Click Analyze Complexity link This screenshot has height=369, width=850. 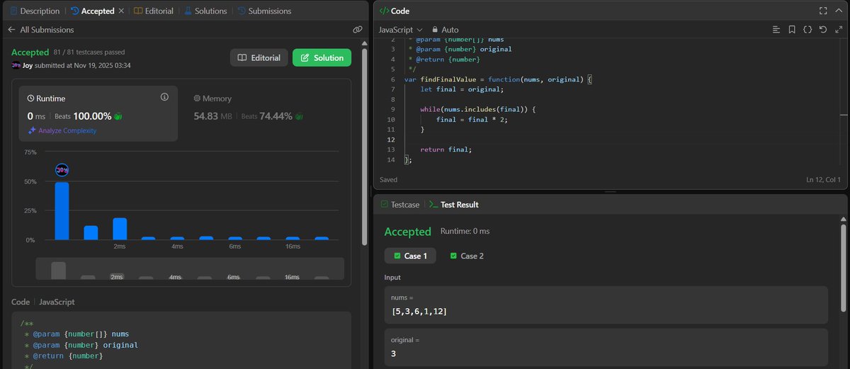[67, 131]
